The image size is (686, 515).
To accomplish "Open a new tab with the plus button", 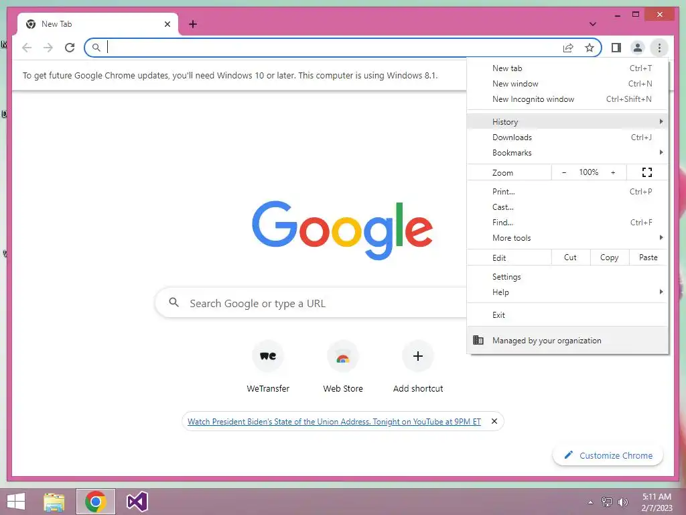I will (x=193, y=24).
